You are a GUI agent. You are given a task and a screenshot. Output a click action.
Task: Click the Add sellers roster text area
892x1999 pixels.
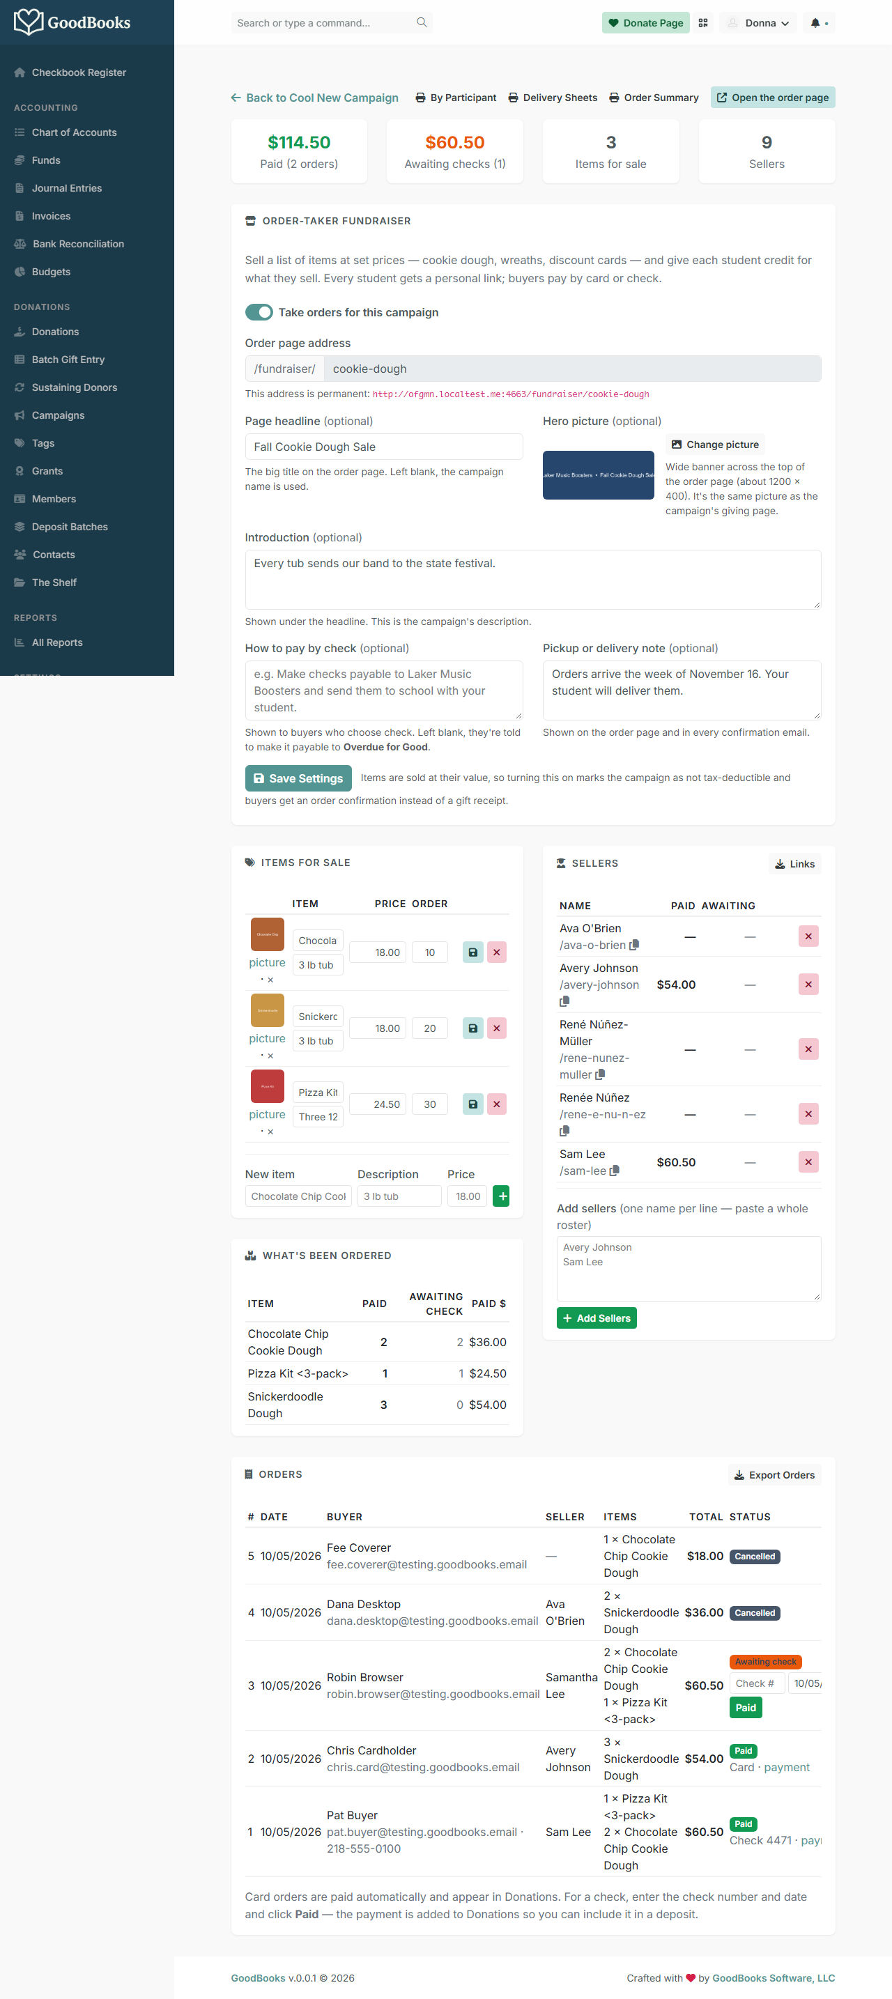[x=689, y=1269]
